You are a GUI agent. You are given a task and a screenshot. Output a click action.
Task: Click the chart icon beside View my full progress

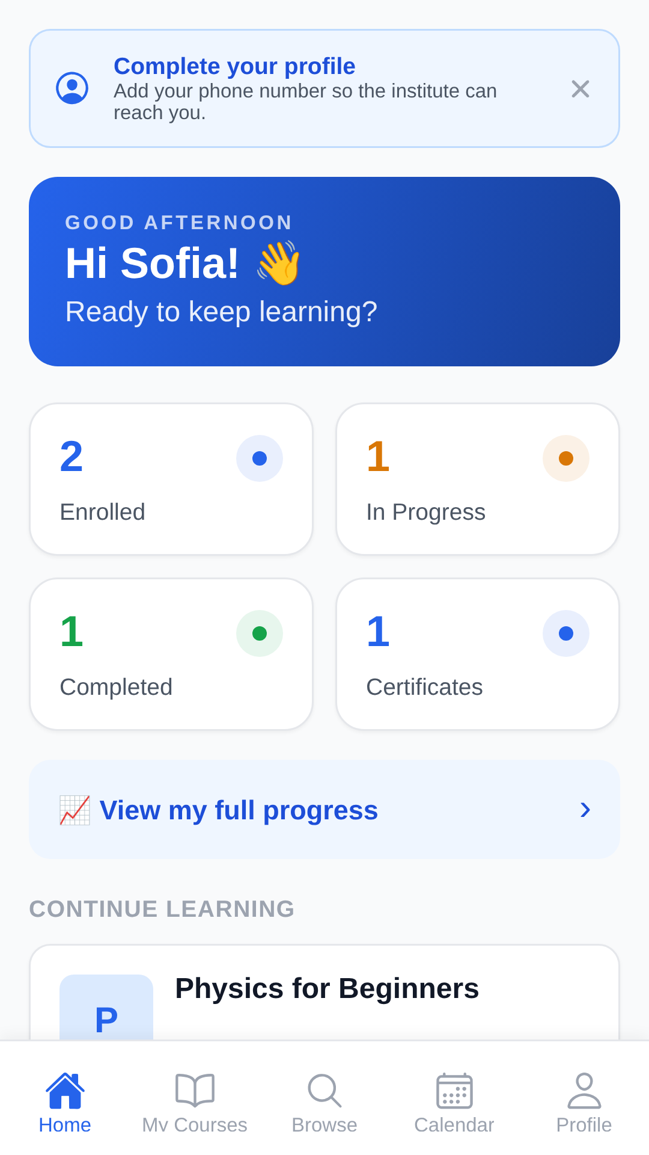click(x=75, y=810)
